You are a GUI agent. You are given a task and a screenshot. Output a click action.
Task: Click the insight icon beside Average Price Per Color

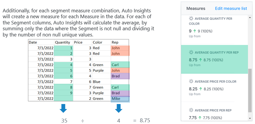pyautogui.click(x=191, y=81)
